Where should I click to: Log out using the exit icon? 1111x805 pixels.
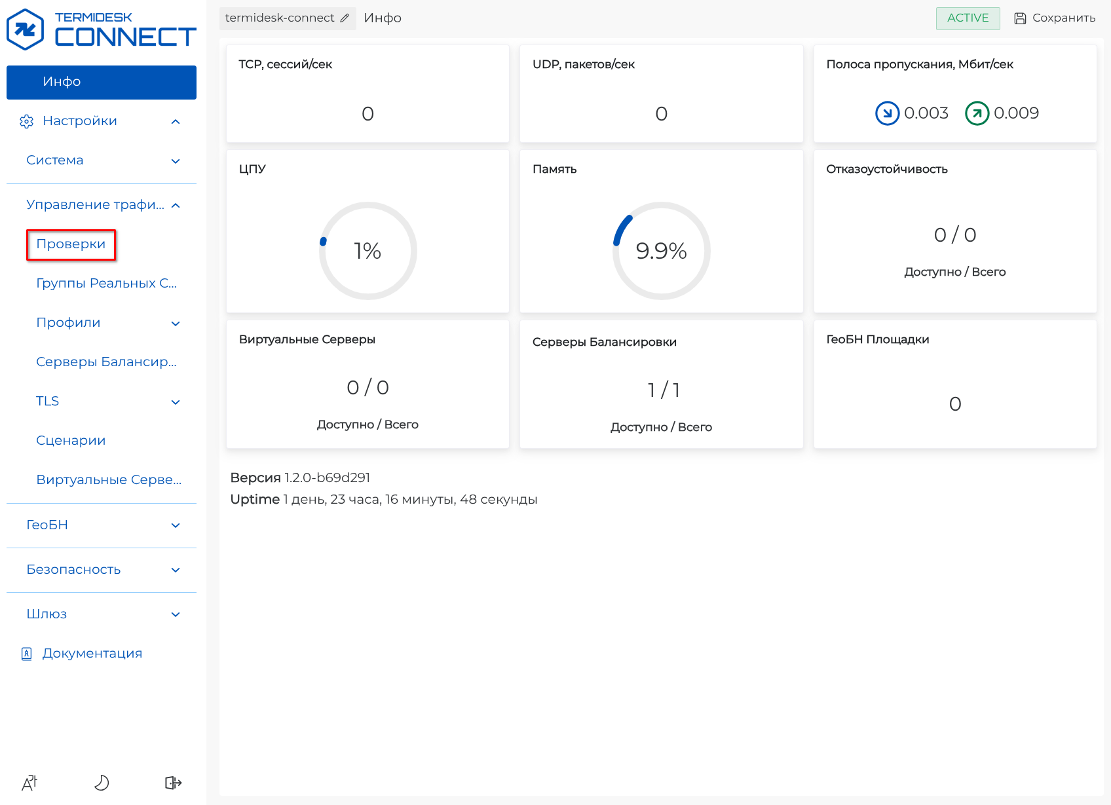pyautogui.click(x=173, y=783)
